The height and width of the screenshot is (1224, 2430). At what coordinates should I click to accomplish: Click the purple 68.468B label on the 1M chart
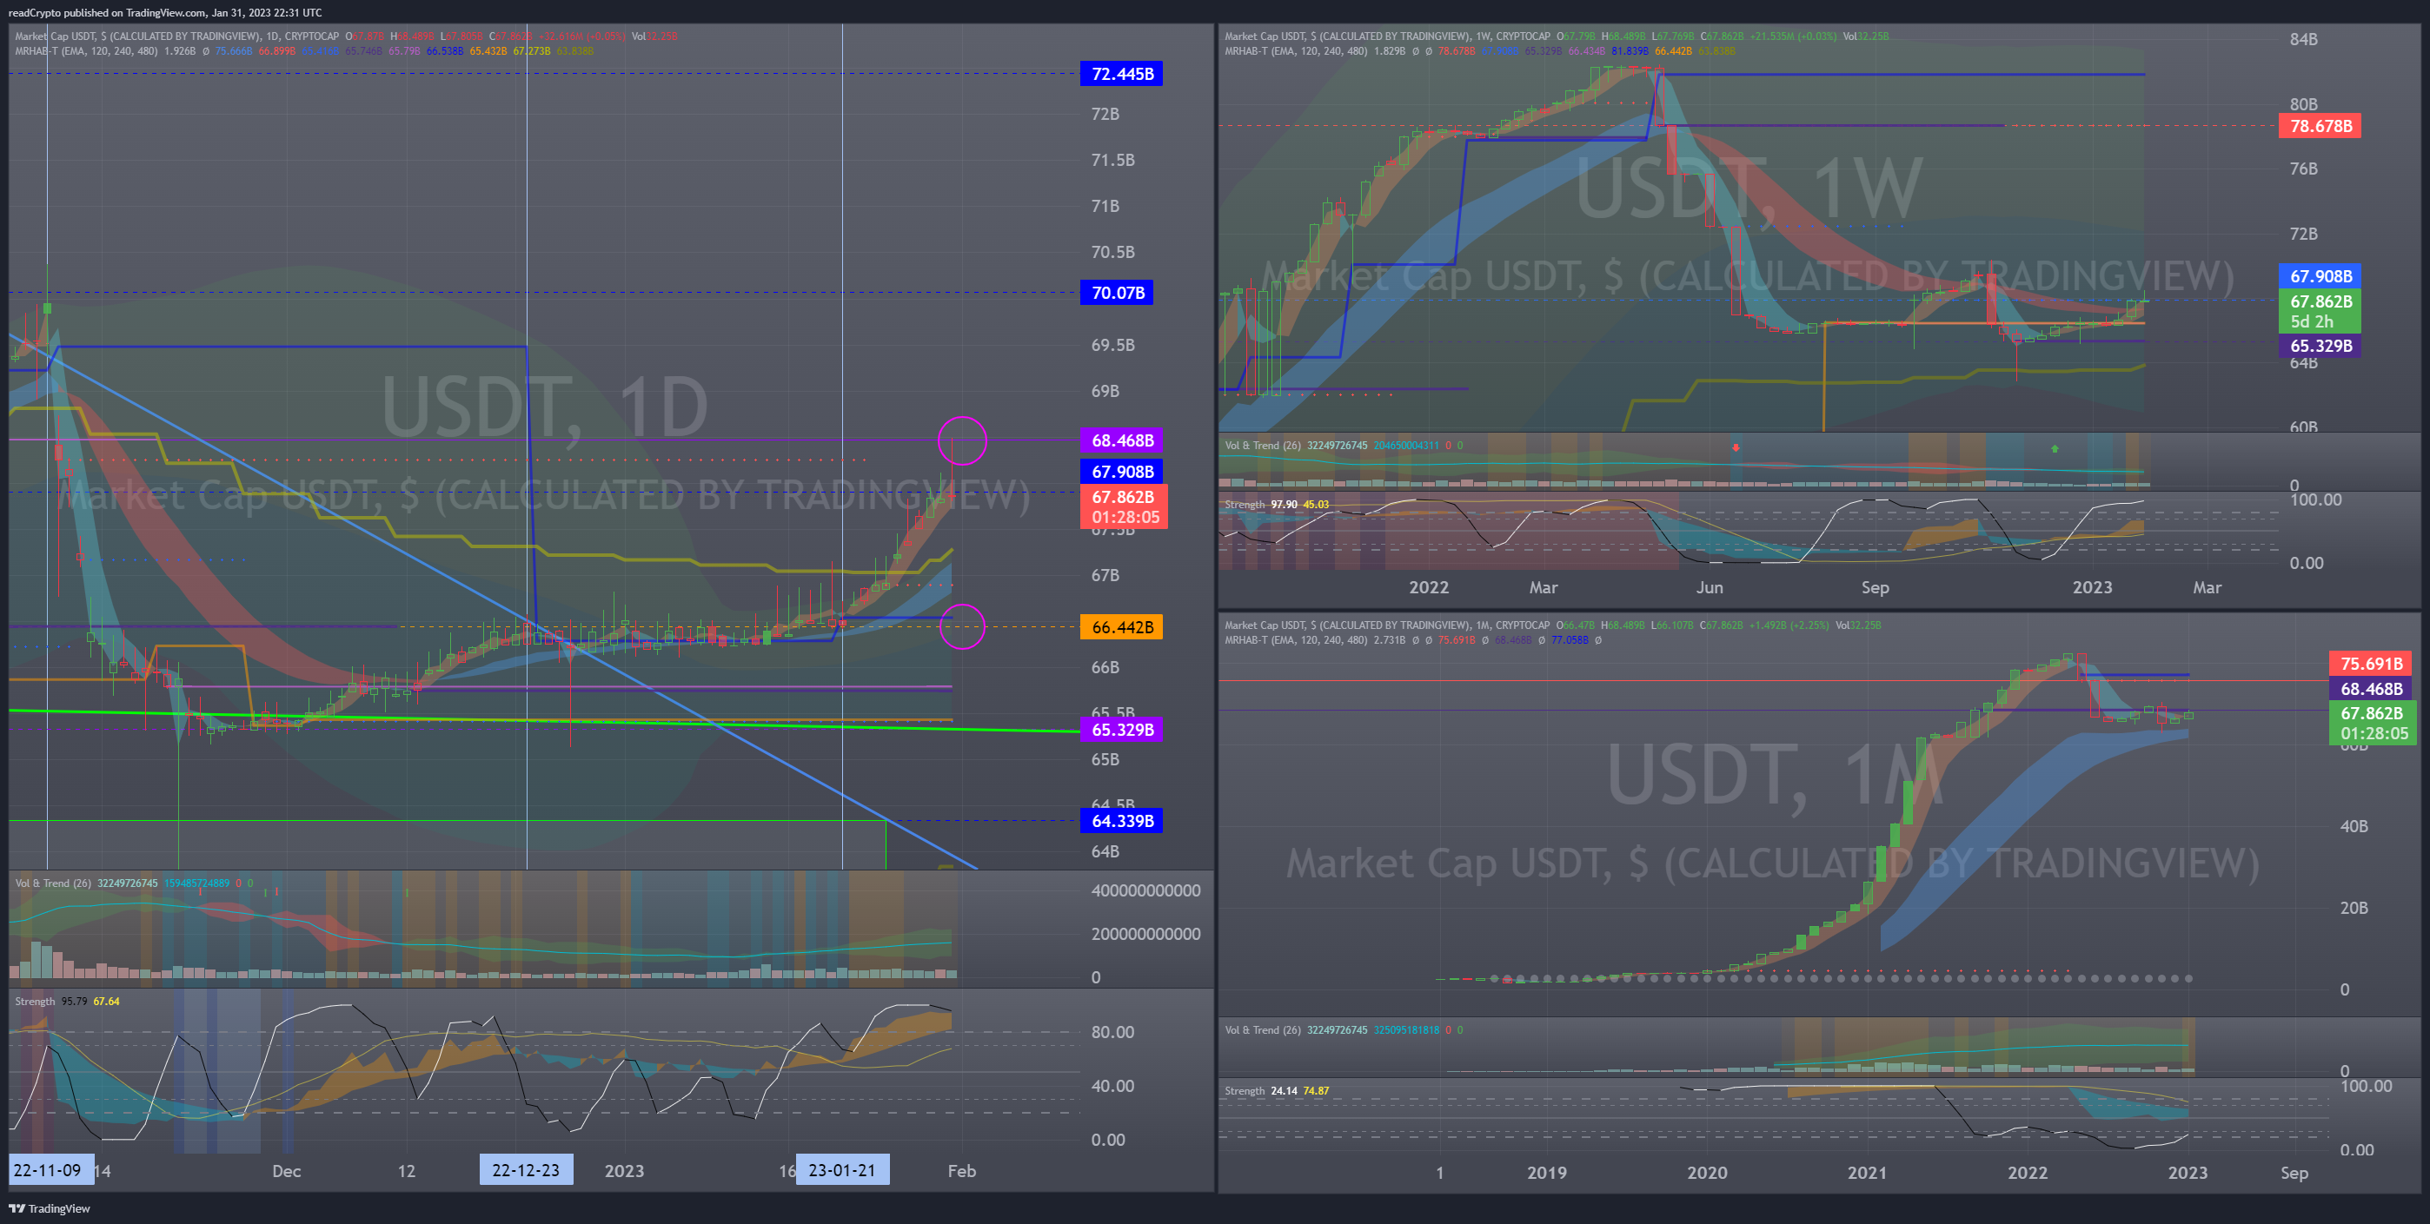2370,690
